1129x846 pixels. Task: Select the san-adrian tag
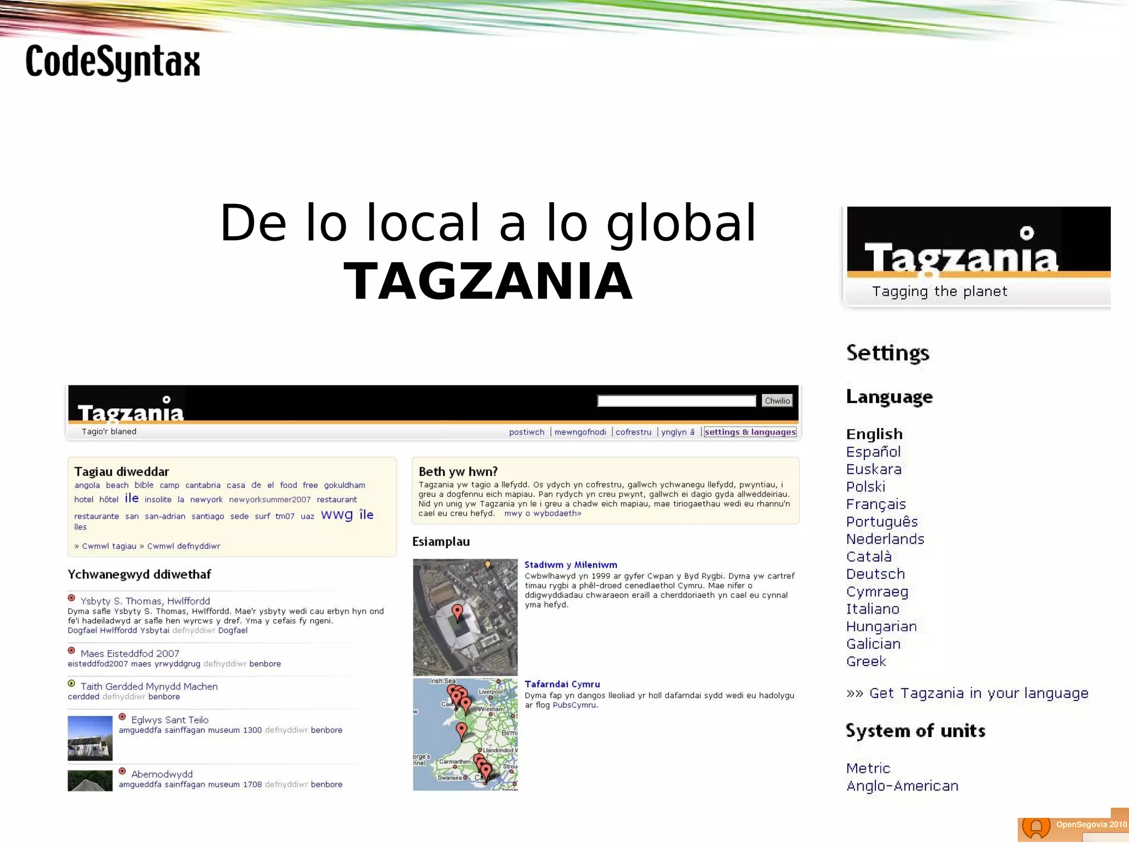pyautogui.click(x=165, y=516)
